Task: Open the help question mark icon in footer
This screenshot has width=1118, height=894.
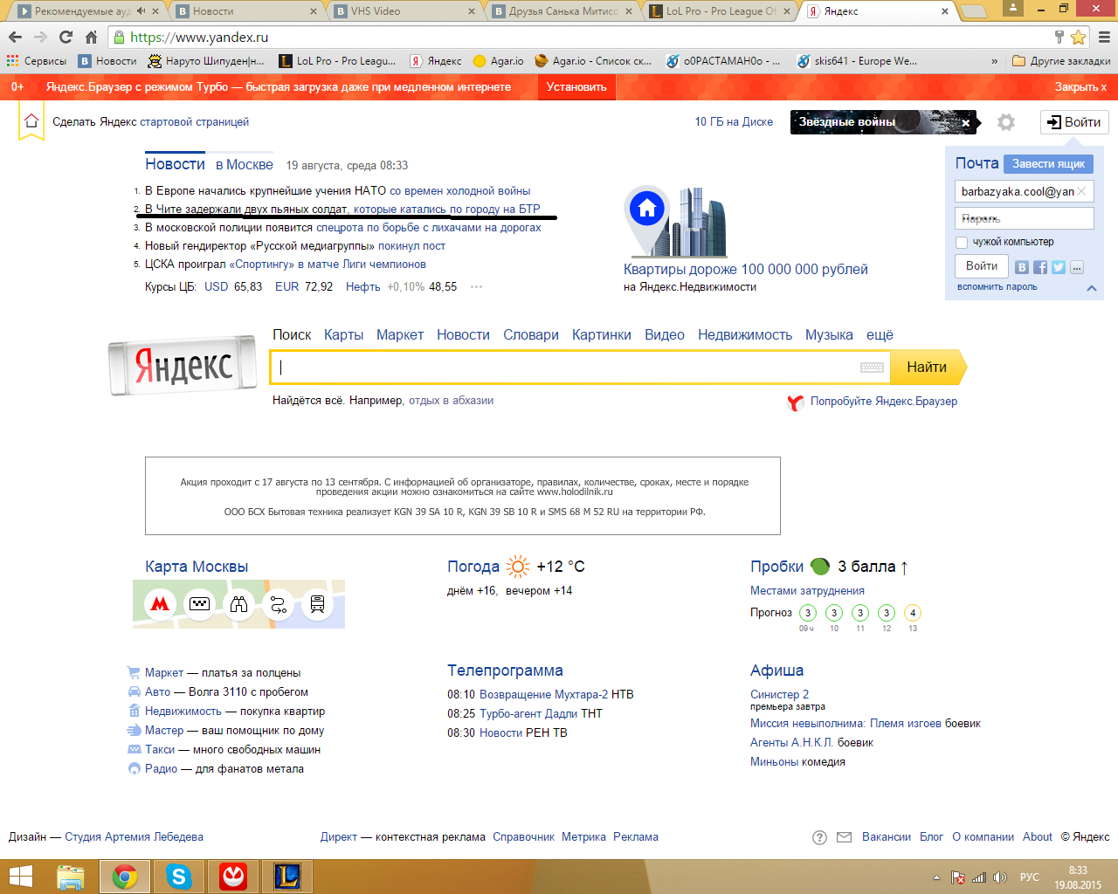Action: click(x=819, y=837)
